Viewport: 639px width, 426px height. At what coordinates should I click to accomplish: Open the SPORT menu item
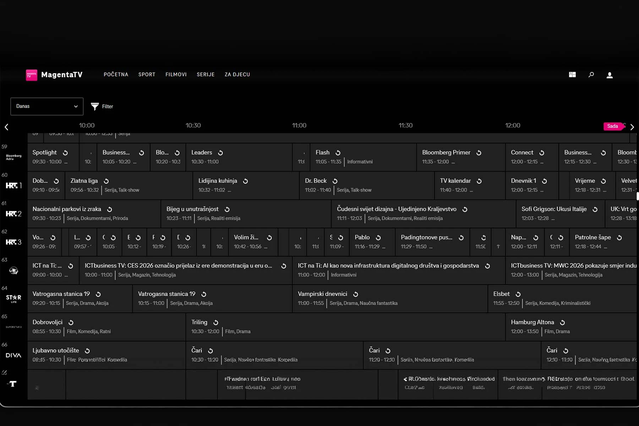pyautogui.click(x=147, y=75)
